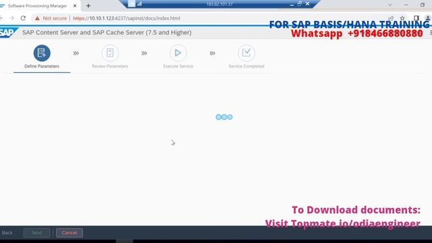Click the Cancel button
This screenshot has height=243, width=432.
click(70, 233)
